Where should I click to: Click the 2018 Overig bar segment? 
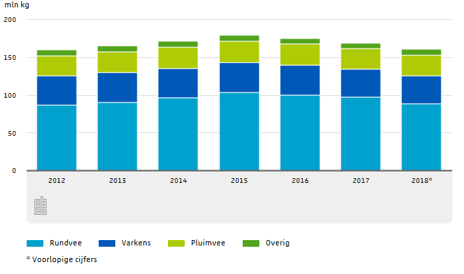(x=421, y=52)
